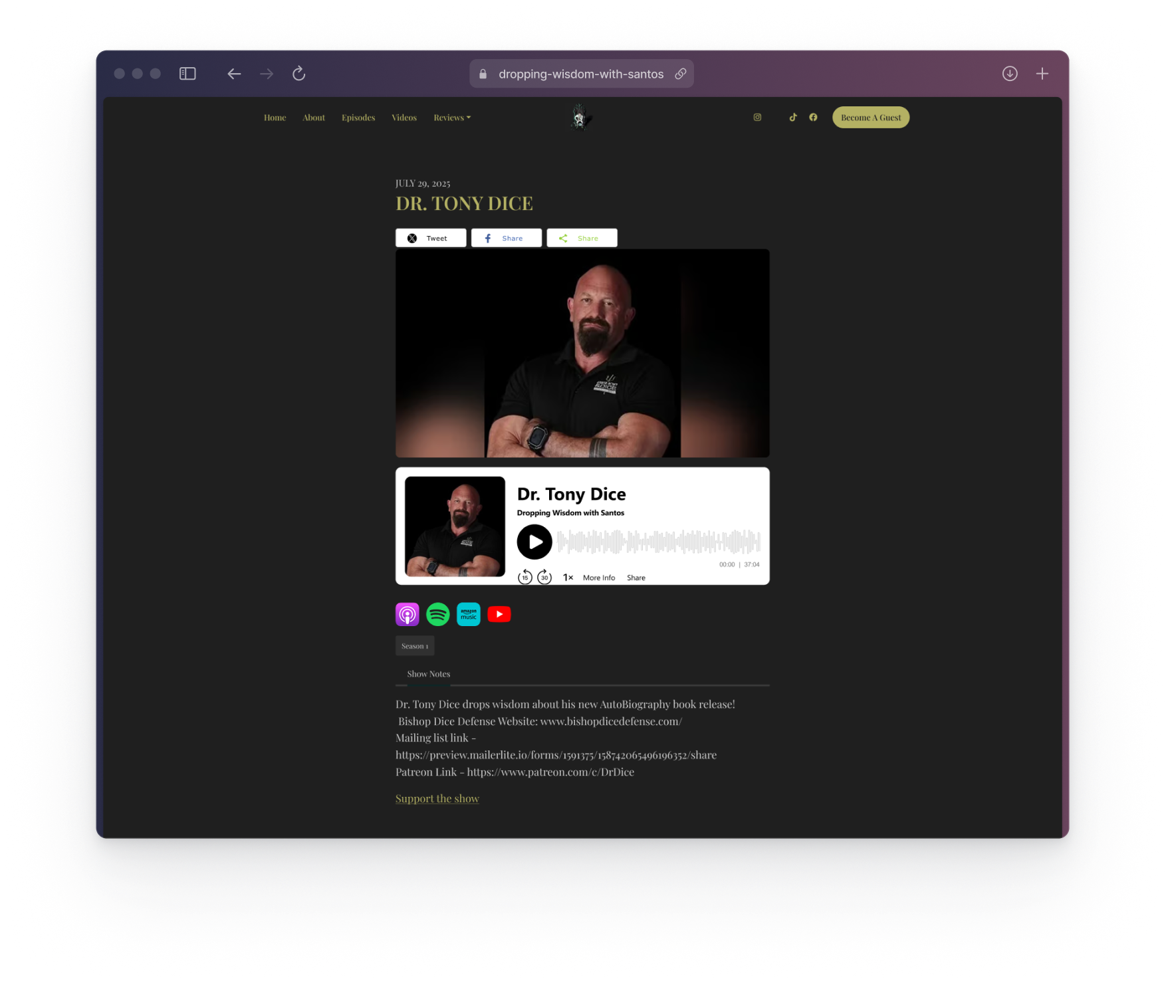Viewport: 1166px width, 981px height.
Task: Open browser downloads icon
Action: (1010, 74)
